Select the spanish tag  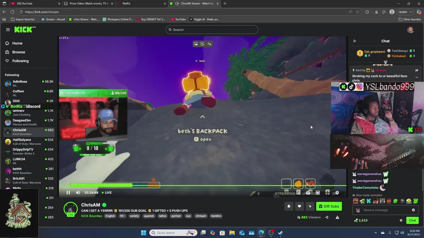pos(149,216)
